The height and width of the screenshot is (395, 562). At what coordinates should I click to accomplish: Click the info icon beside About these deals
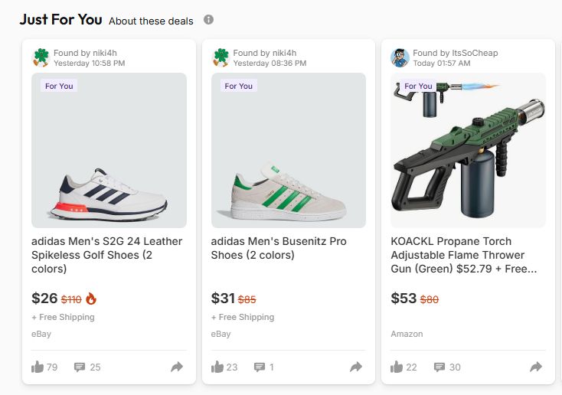pyautogui.click(x=209, y=20)
